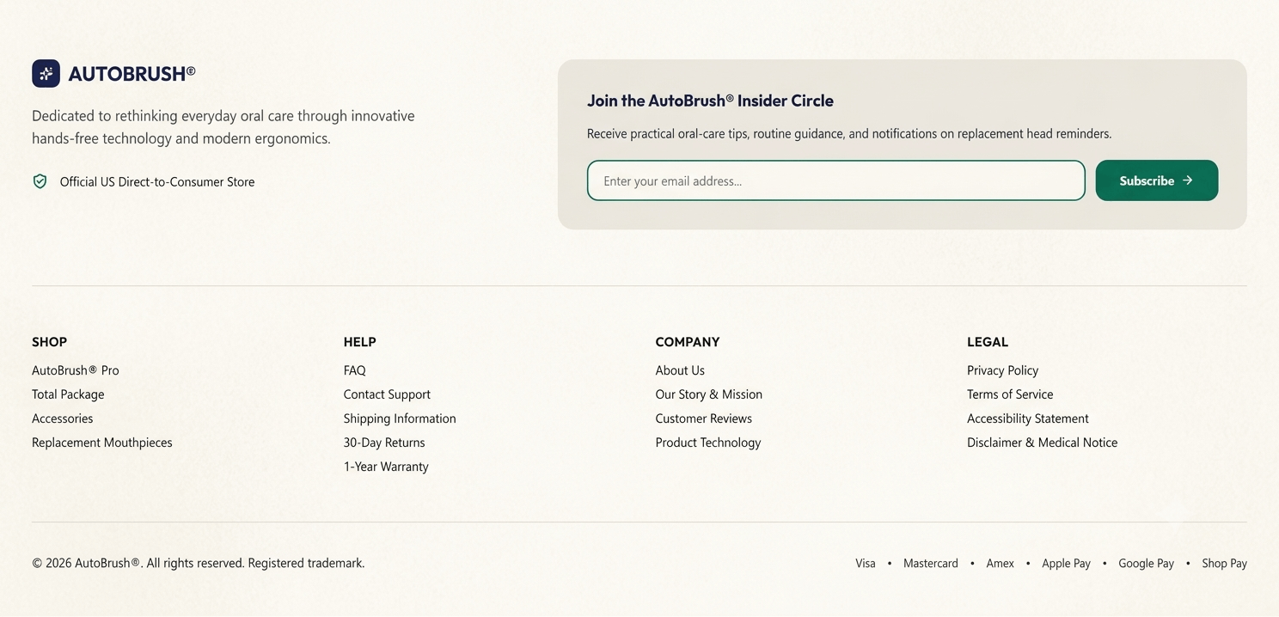Viewport: 1279px width, 617px height.
Task: Read Disclaimer & Medical Notice
Action: 1043,443
